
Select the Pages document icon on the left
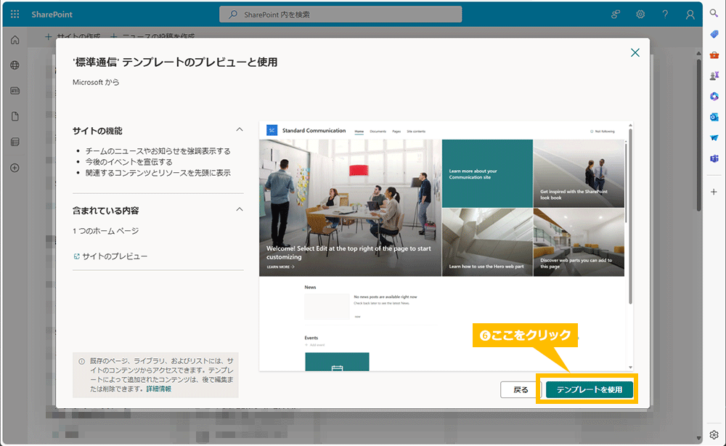(14, 115)
